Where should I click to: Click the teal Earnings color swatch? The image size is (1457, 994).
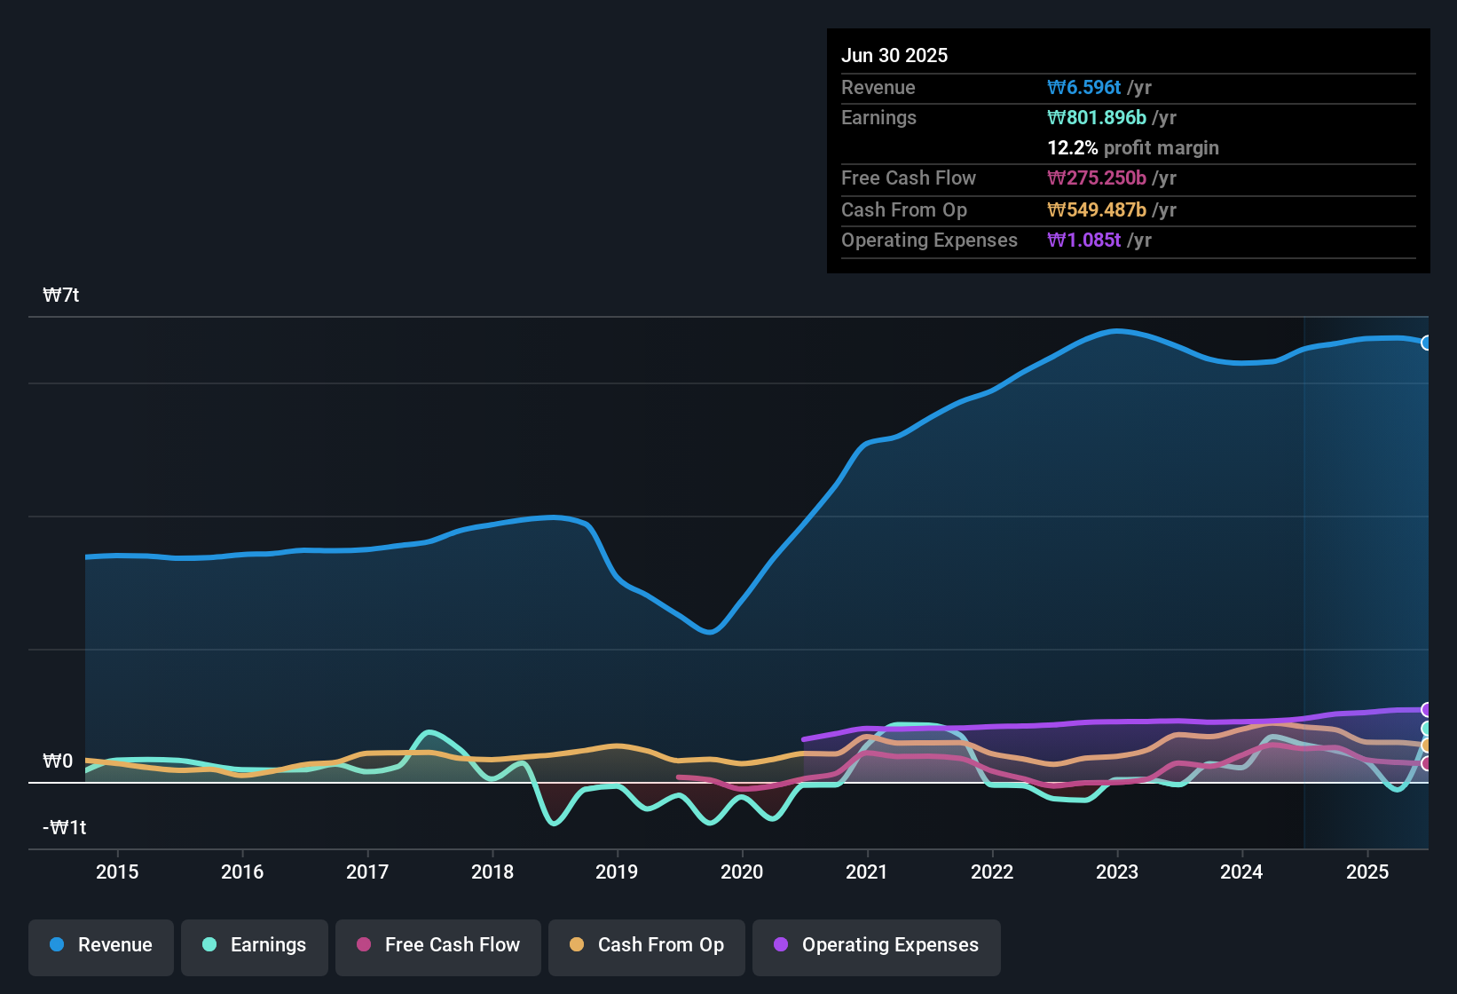click(x=209, y=945)
